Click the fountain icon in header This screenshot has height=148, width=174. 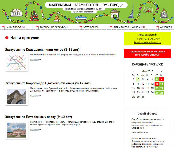pos(148,10)
